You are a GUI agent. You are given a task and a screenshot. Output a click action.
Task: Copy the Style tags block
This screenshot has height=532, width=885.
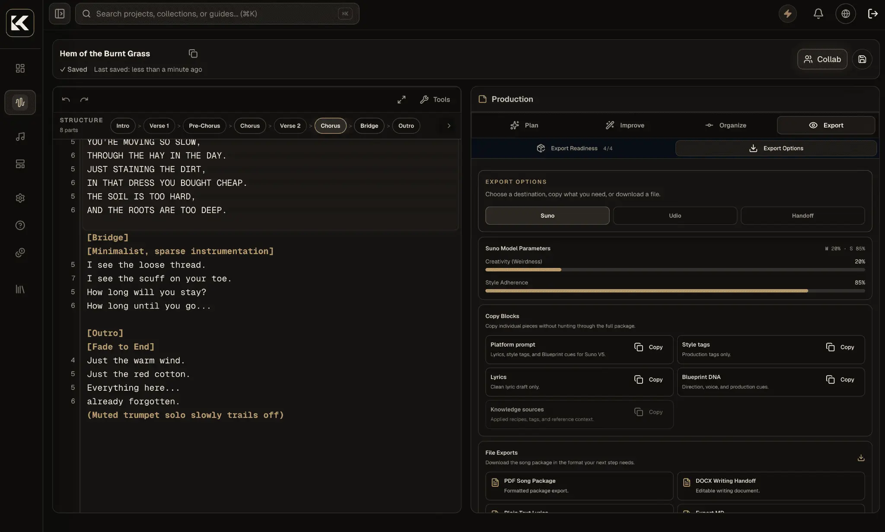point(840,347)
